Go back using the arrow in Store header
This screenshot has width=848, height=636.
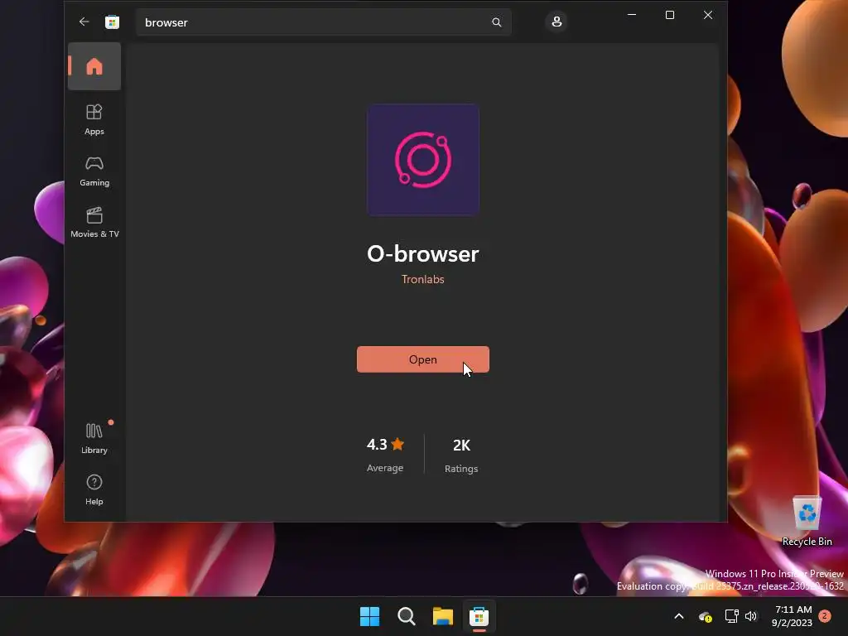coord(84,22)
